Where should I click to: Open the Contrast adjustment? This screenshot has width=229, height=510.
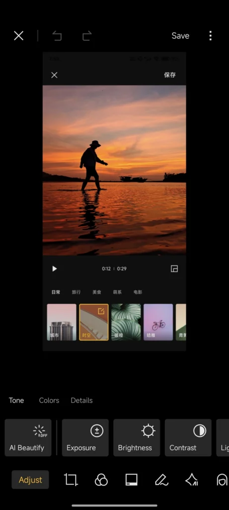(x=188, y=437)
